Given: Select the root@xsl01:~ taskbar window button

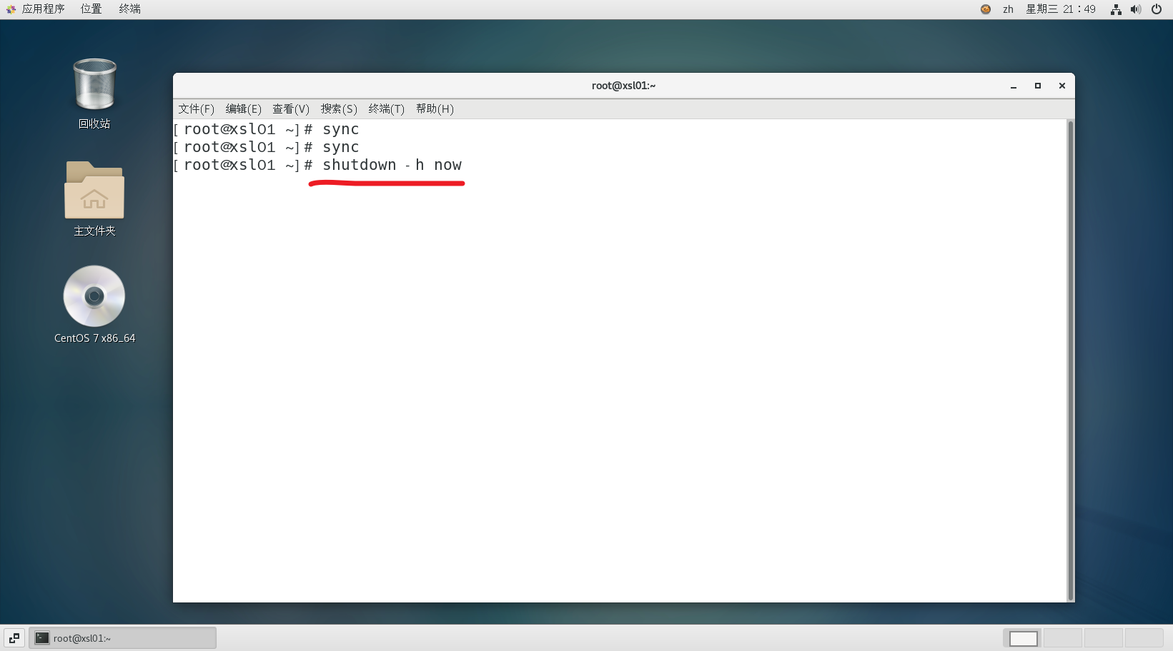Looking at the screenshot, I should tap(122, 638).
